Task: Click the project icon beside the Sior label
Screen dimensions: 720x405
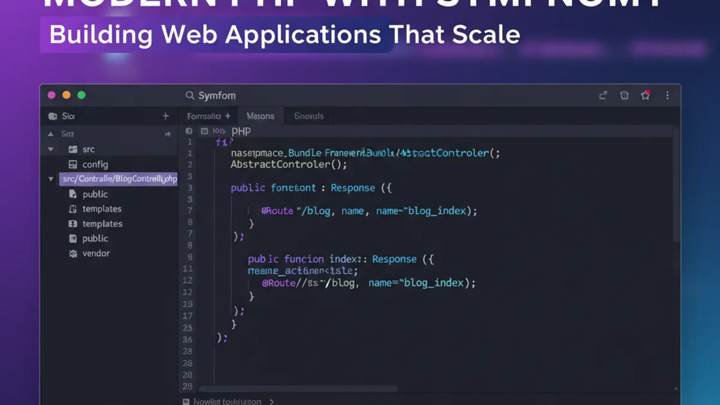Action: [52, 115]
